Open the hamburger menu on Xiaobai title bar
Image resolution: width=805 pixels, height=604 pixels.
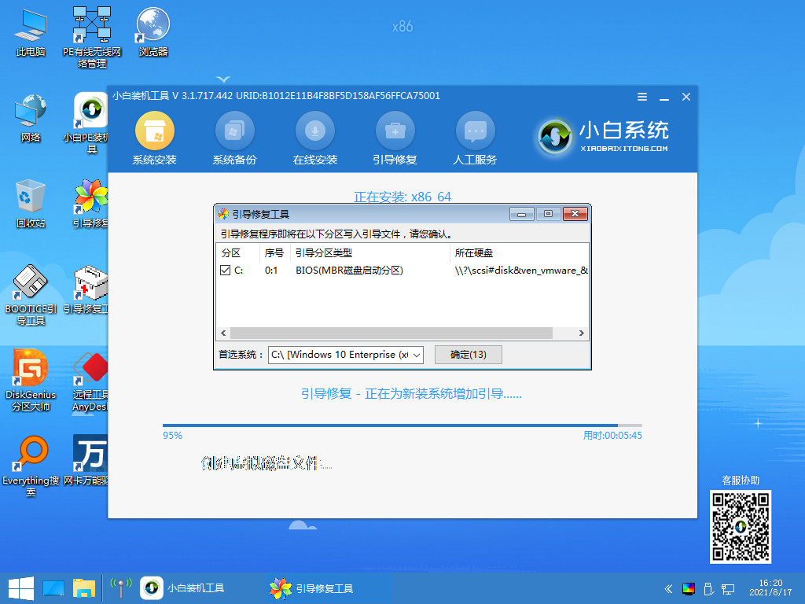point(641,96)
